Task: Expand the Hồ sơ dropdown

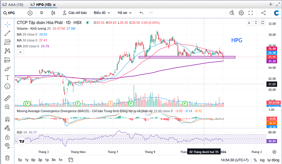Action: click(x=125, y=13)
